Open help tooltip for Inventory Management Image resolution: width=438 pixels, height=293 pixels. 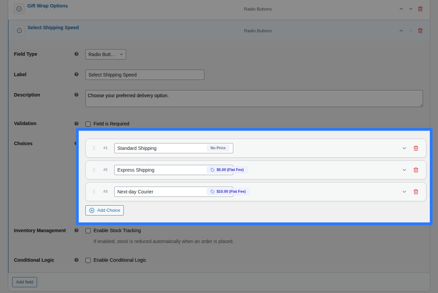click(77, 230)
